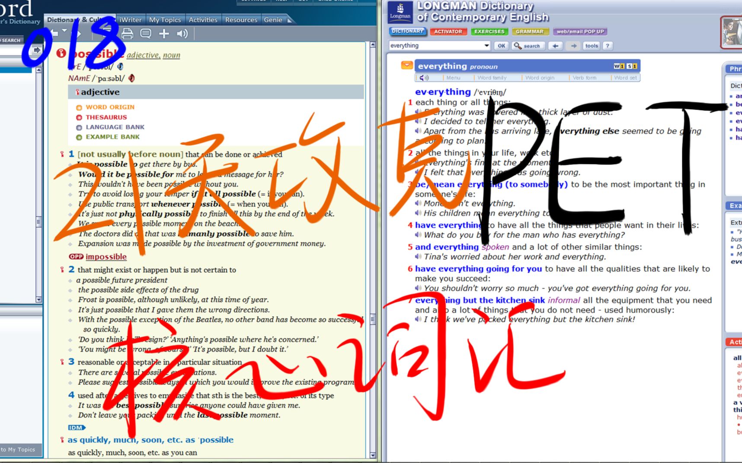
Task: Click the speaker icon in Oxford toolbar
Action: [182, 34]
